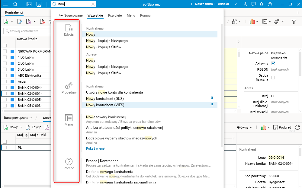Viewport: 302px width, 188px height.
Task: Click the Pokaż więcej link
Action: 95,148
